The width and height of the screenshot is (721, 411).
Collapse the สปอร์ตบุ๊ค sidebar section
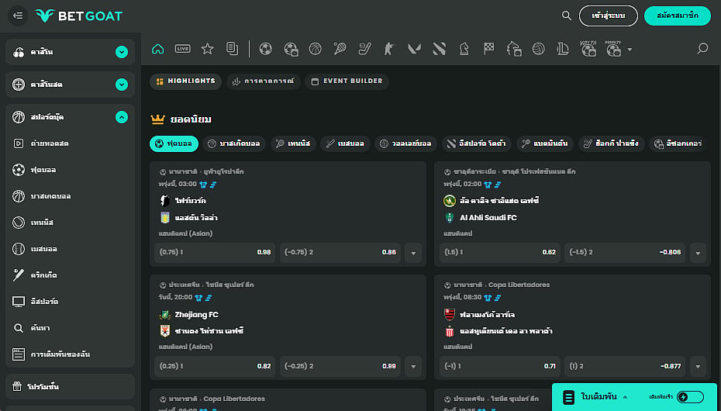point(122,117)
